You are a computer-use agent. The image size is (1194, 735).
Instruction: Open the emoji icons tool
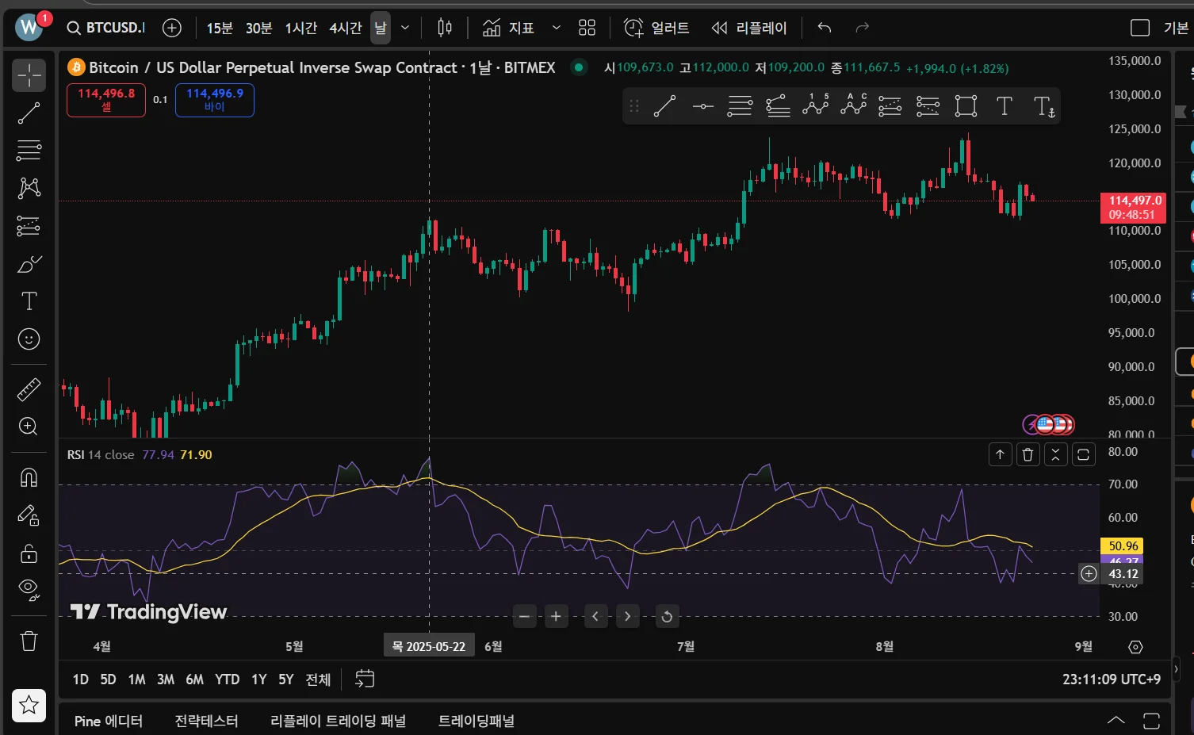[29, 339]
